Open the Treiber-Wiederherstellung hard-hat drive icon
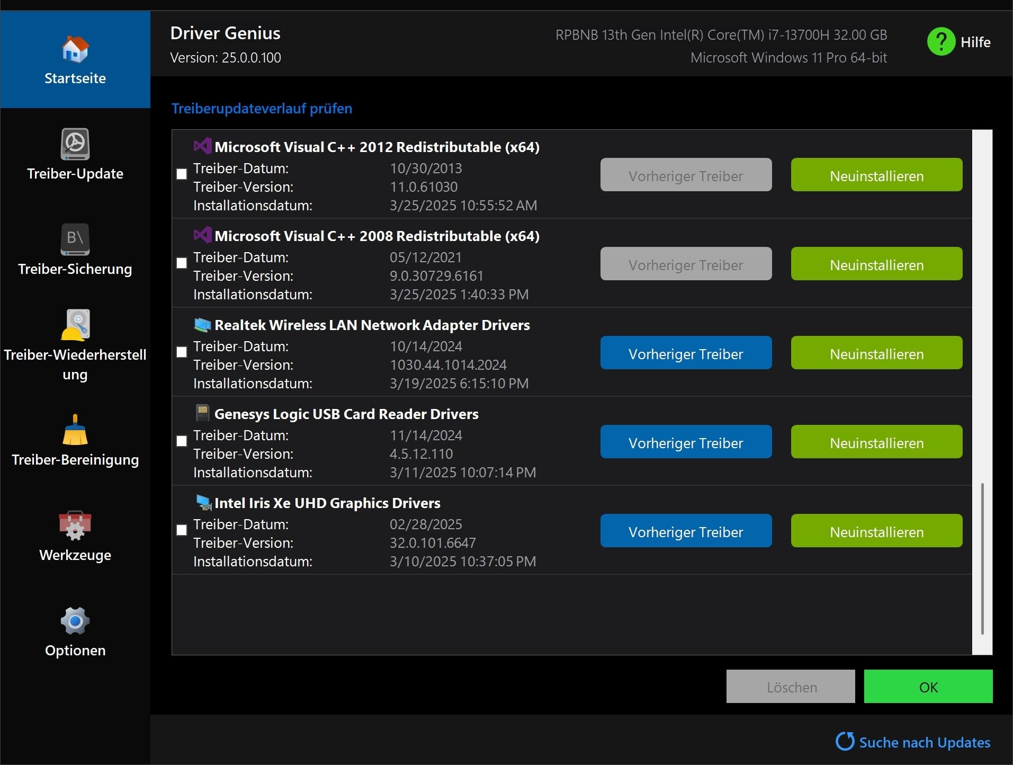 tap(75, 324)
